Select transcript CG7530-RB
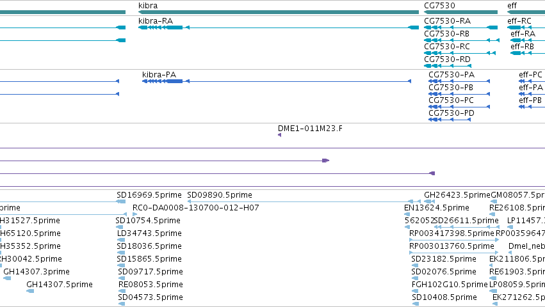Viewport: 545px width, 307px height. point(462,40)
